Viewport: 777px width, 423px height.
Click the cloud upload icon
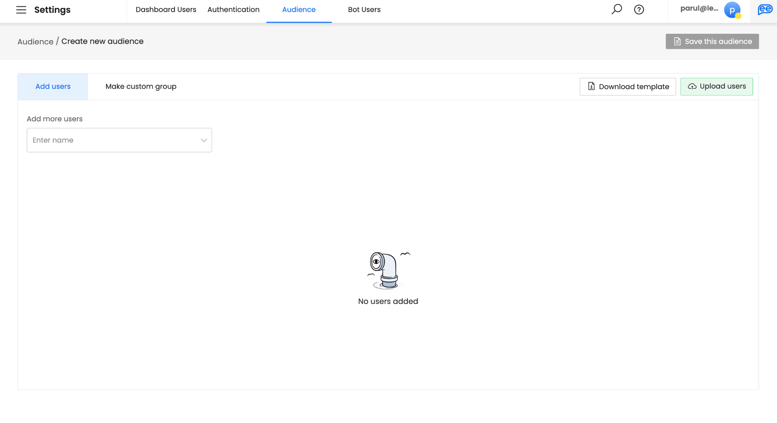(692, 86)
